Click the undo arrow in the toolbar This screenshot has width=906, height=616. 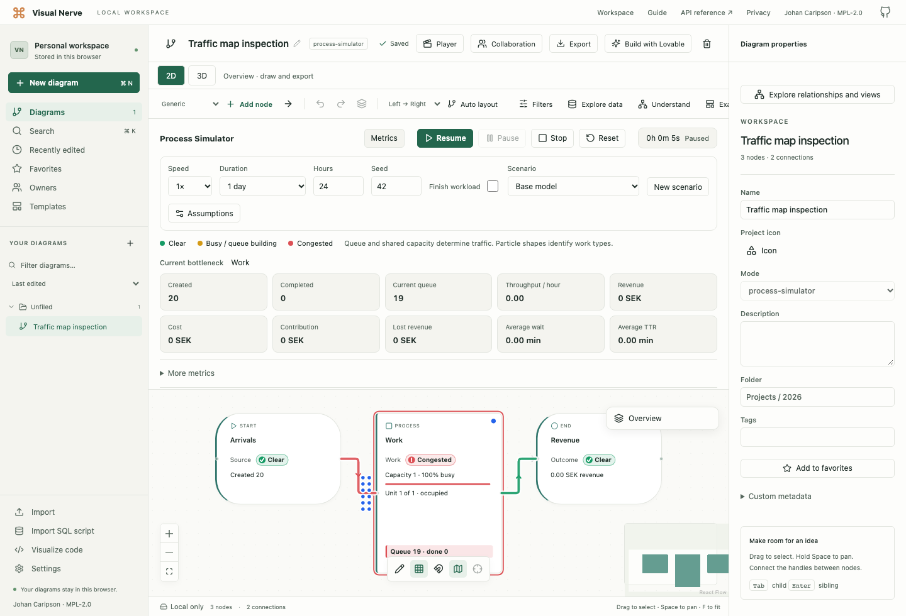320,104
